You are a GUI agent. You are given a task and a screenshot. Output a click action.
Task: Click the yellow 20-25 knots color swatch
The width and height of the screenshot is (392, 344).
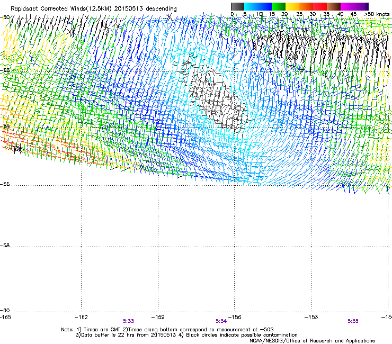pos(292,6)
